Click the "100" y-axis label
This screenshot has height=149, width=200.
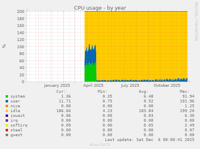pyautogui.click(x=21, y=47)
